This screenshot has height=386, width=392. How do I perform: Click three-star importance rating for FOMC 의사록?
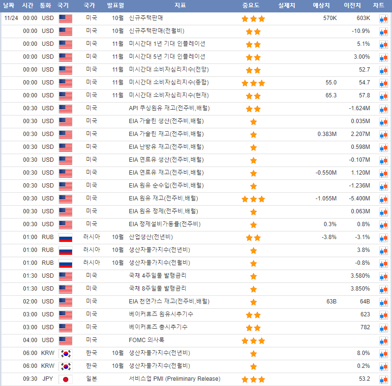(x=253, y=341)
